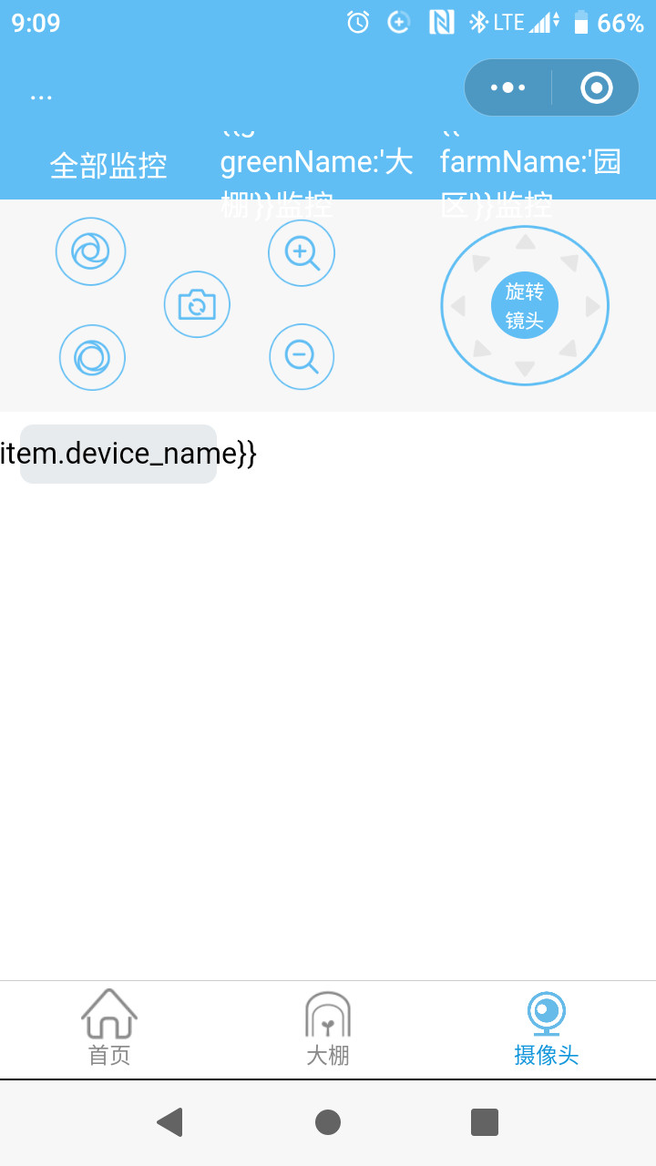Click the 旋转镜头 center button
The width and height of the screenshot is (656, 1166).
pyautogui.click(x=525, y=305)
